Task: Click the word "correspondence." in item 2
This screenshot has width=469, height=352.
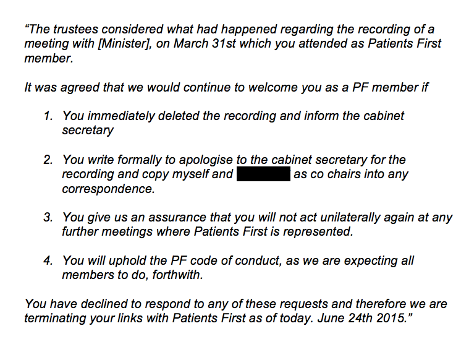Action: (x=108, y=188)
